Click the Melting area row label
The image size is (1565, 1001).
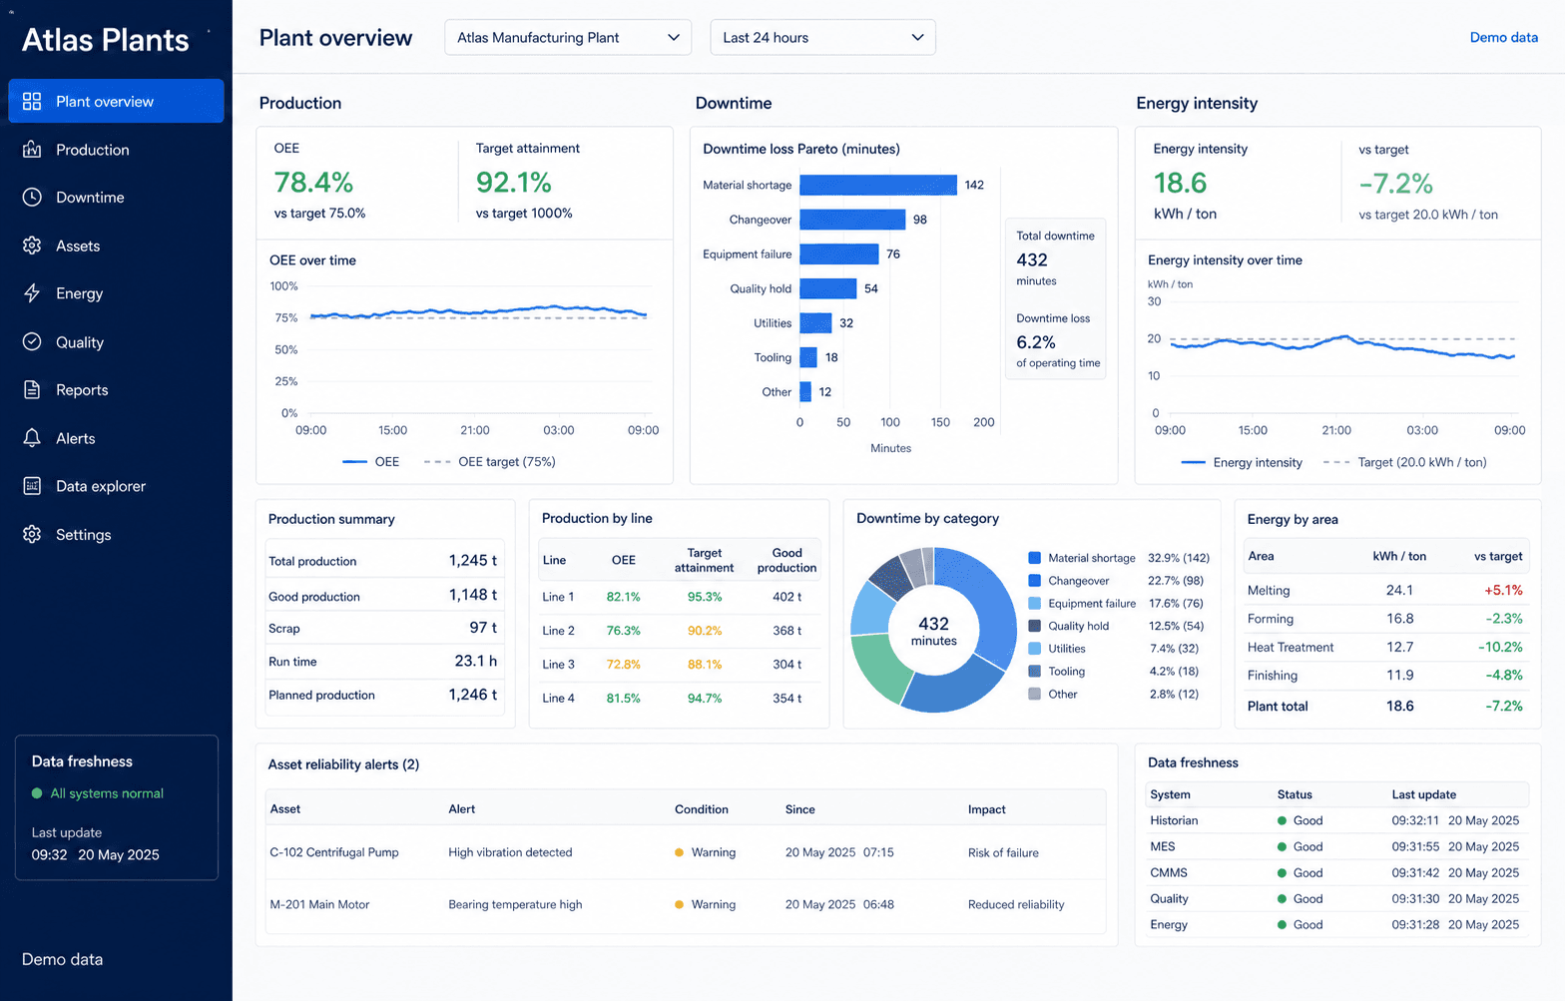pyautogui.click(x=1269, y=591)
